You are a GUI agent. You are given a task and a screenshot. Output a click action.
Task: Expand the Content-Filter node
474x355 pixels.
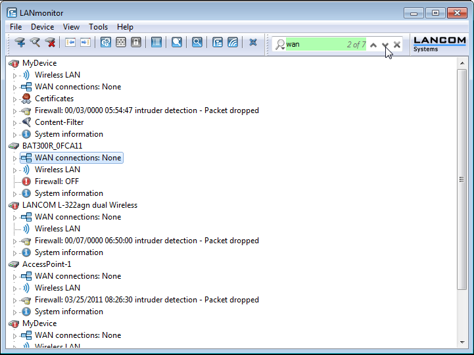[15, 123]
